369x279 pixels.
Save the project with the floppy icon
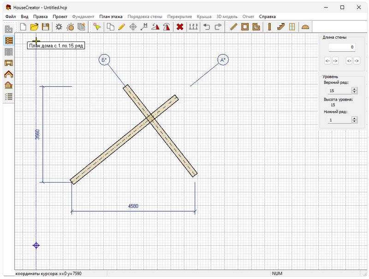click(45, 27)
